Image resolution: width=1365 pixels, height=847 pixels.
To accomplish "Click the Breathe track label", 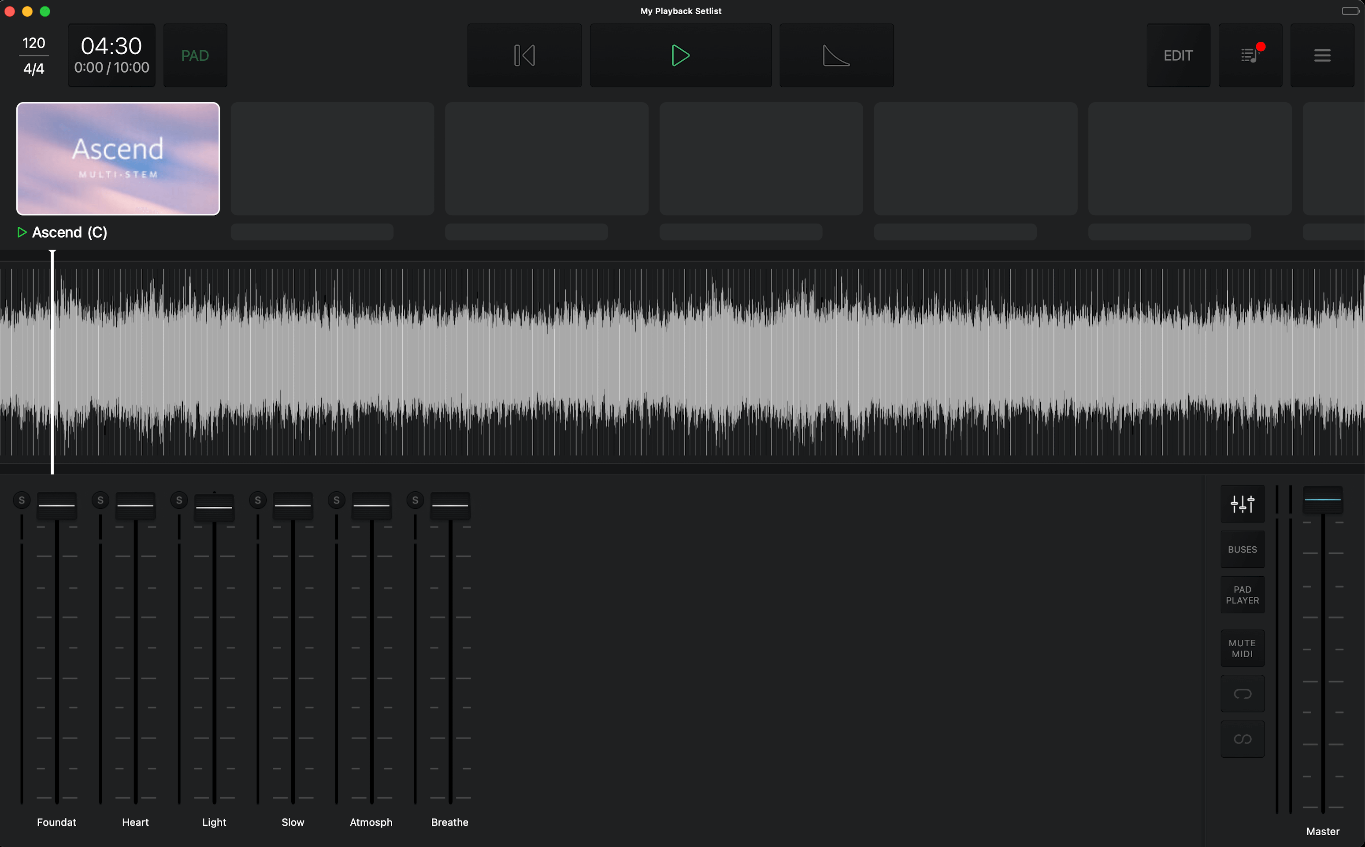I will [449, 822].
